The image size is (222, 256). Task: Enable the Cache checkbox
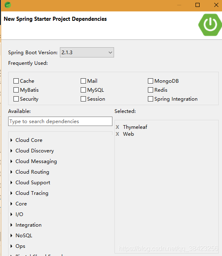(x=16, y=81)
